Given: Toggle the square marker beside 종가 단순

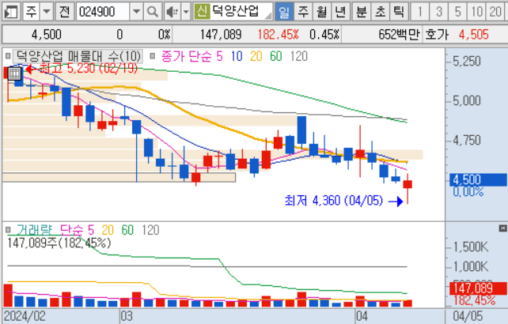Looking at the screenshot, I should [152, 56].
